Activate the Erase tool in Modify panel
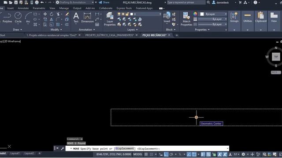This screenshot has width=282, height=158. pyautogui.click(x=67, y=14)
